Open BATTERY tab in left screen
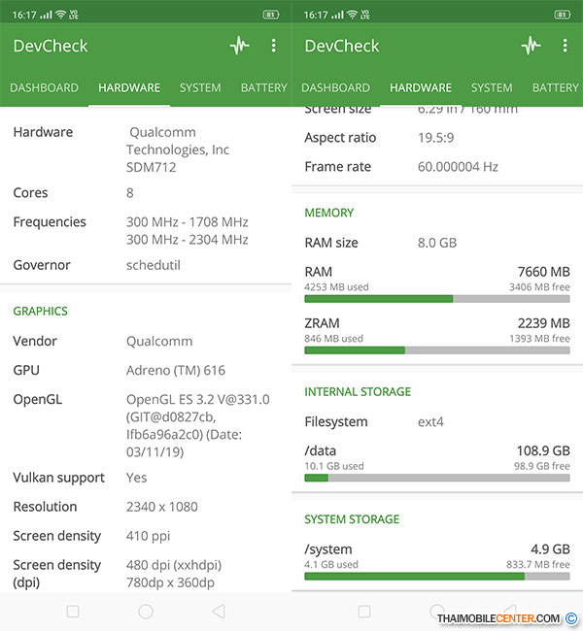 tap(264, 87)
